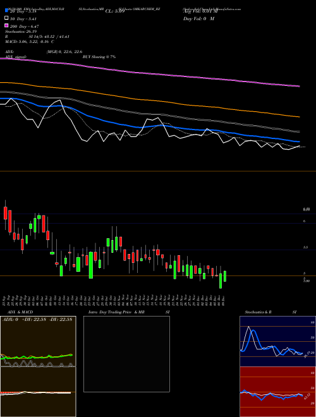The width and height of the screenshot is (316, 417).
Task: Click the 'SI 14/5: 43.12 / 41.41' value
Action: coord(49,37)
